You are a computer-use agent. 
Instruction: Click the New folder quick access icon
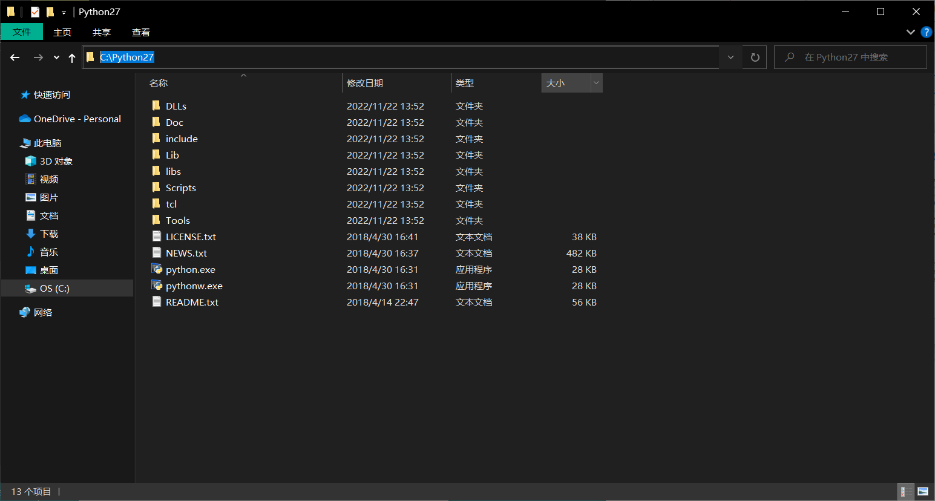pos(50,11)
